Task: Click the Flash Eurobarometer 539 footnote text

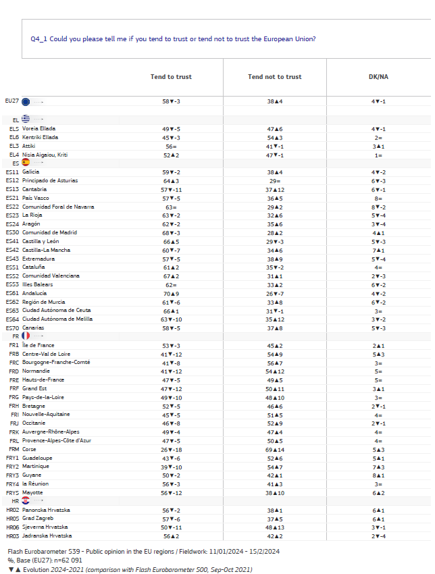Action: click(143, 551)
